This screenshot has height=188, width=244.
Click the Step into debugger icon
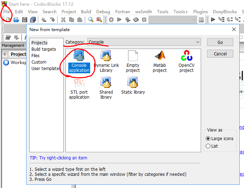[238, 20]
